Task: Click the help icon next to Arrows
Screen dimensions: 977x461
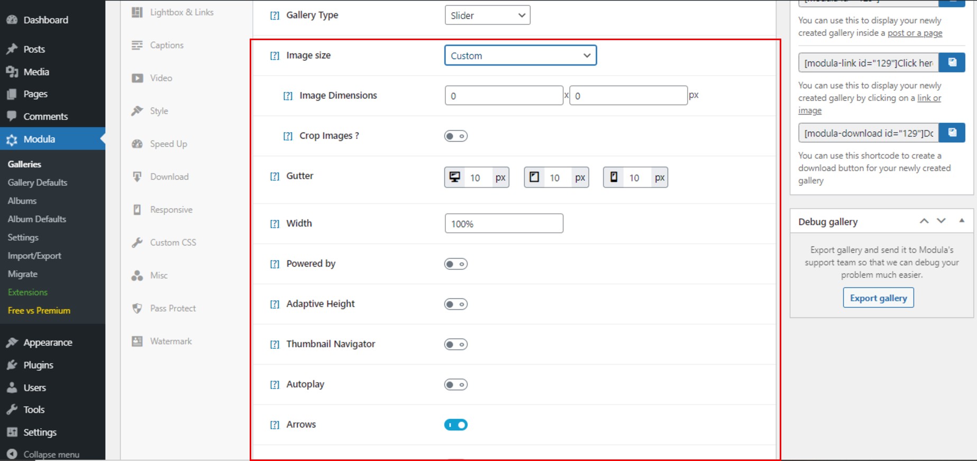Action: [x=275, y=425]
